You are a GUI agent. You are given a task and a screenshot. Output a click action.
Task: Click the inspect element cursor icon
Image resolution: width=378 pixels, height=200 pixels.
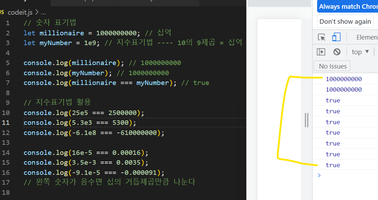(x=321, y=37)
